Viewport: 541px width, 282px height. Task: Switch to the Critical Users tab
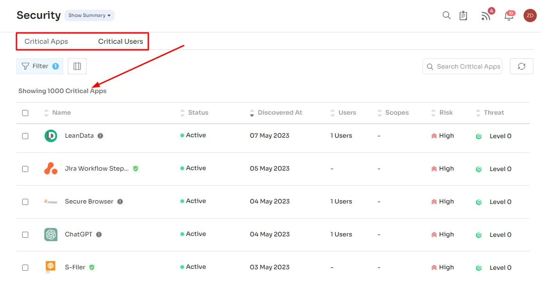[x=121, y=41]
